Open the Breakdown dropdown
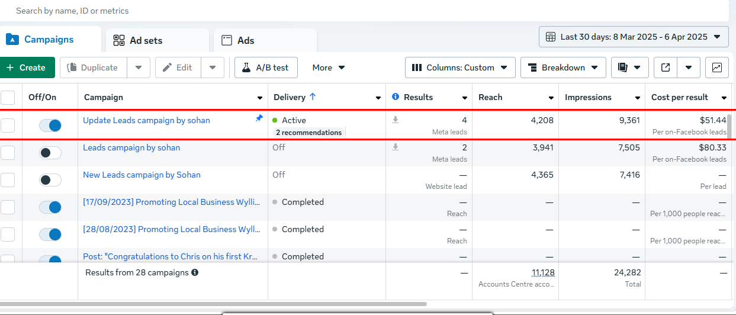The height and width of the screenshot is (315, 736). click(x=563, y=67)
